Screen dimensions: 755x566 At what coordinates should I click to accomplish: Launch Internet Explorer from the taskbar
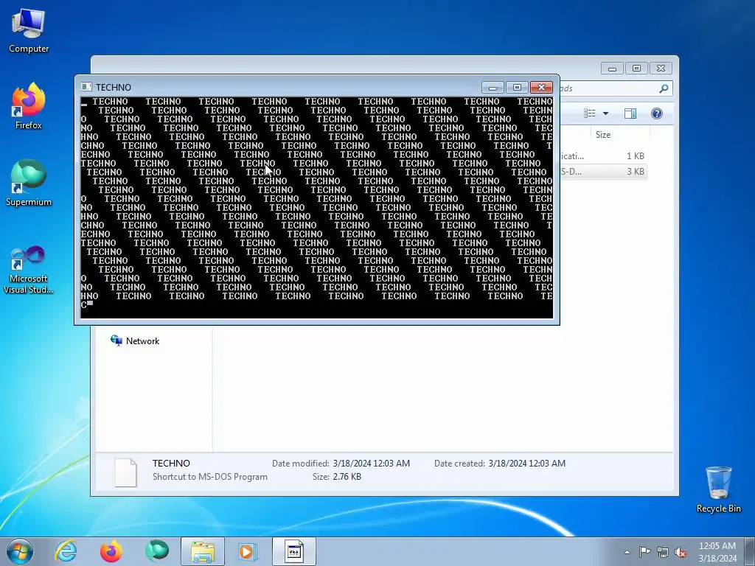[66, 551]
